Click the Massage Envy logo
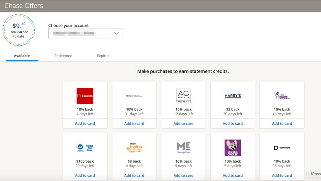Viewport: 321px width, 181px height. [183, 148]
